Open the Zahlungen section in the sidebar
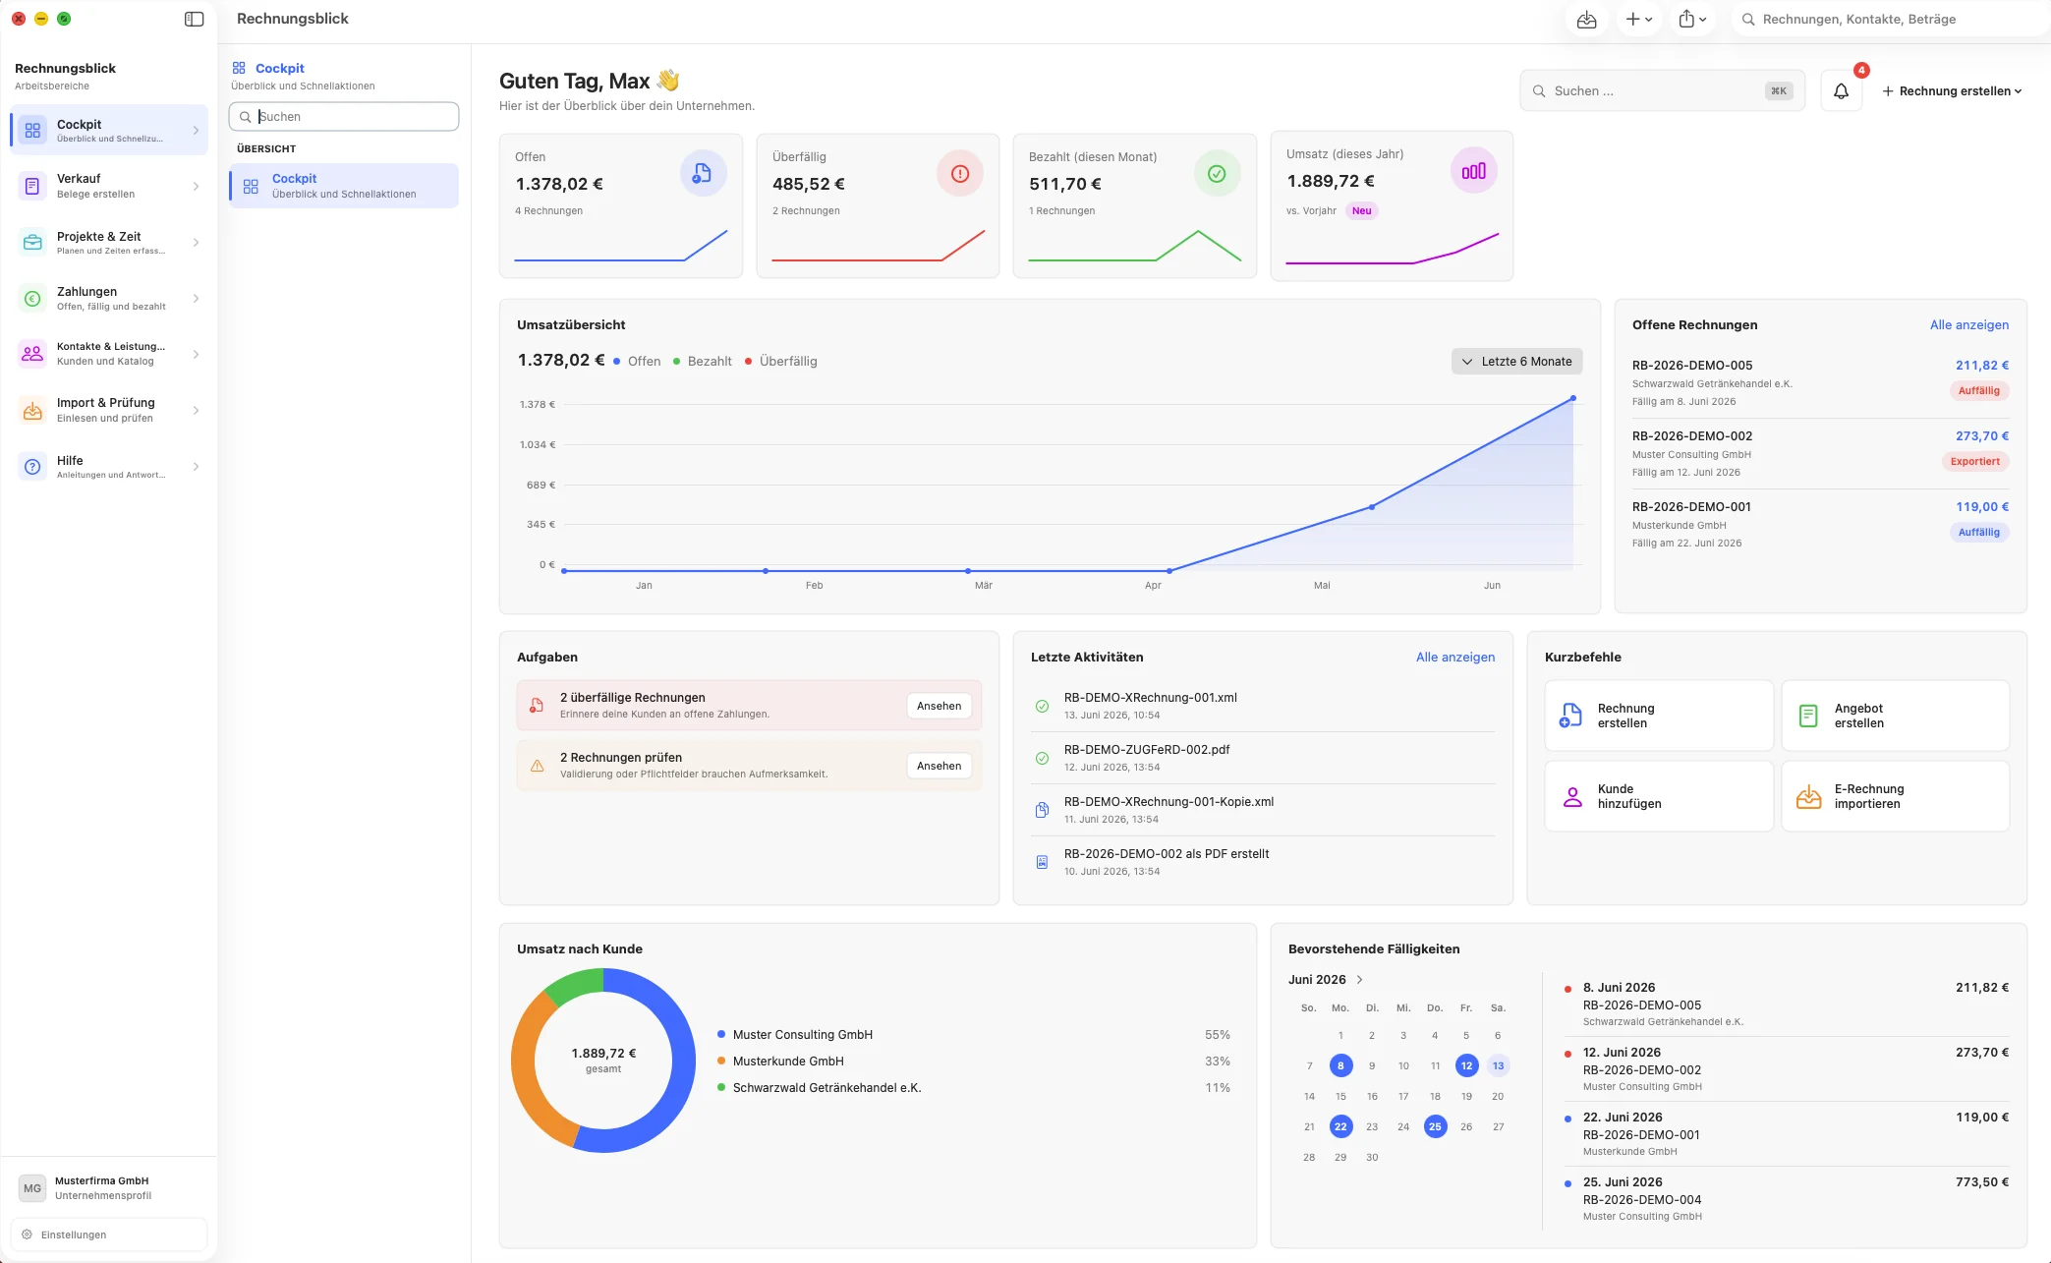 pos(109,299)
